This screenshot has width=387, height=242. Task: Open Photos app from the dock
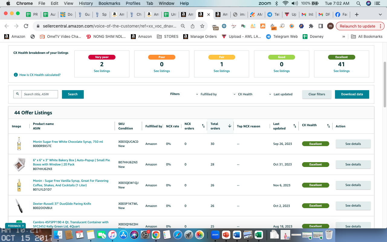pos(199,234)
